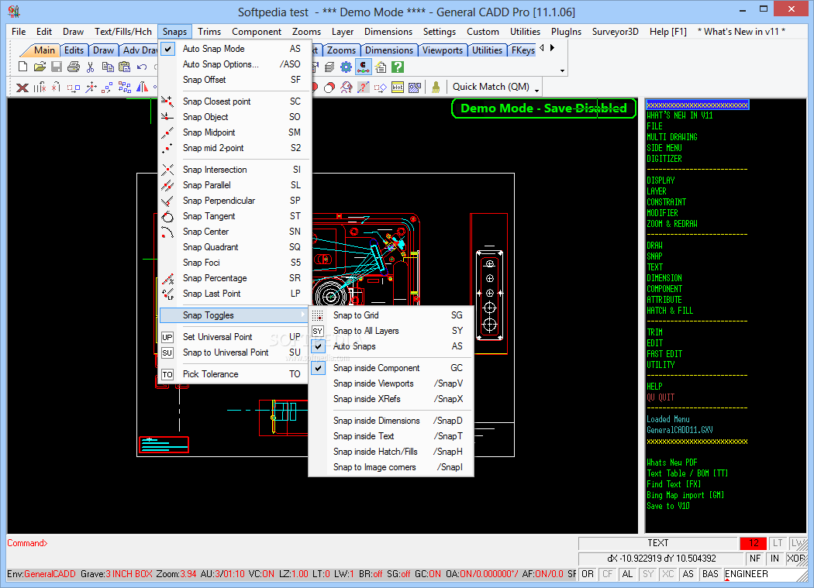Screen dimensions: 814x588
Task: Click the Command prompt input line
Action: click(291, 543)
